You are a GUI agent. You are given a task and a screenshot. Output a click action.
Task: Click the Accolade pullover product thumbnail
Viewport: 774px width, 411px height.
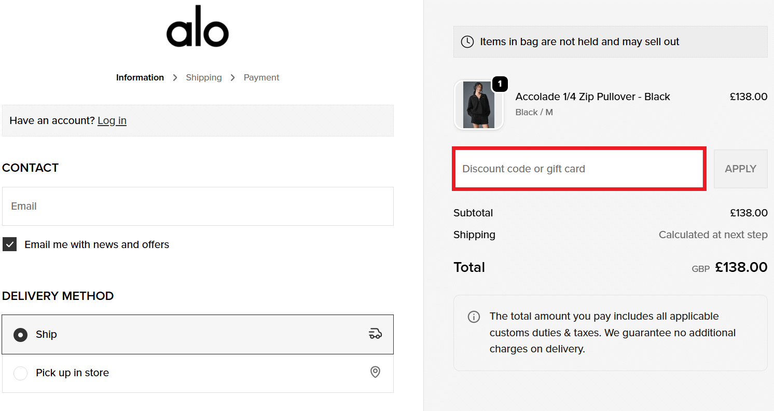478,105
